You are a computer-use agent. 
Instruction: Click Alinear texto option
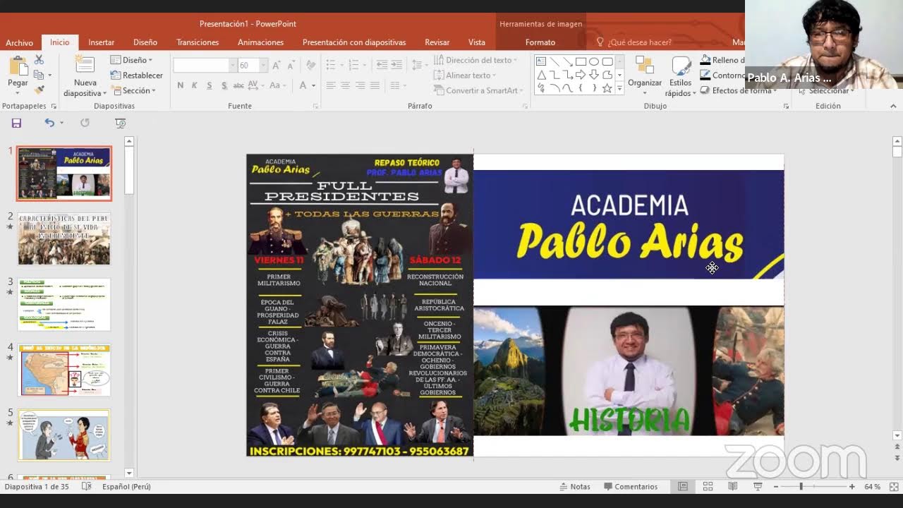[x=465, y=75]
